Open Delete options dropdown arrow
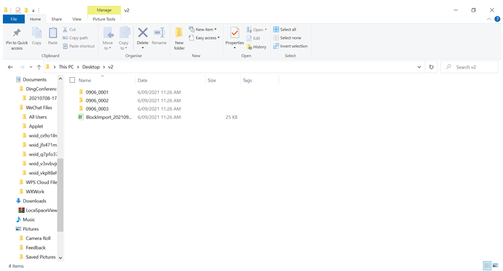The height and width of the screenshot is (271, 503). click(143, 48)
